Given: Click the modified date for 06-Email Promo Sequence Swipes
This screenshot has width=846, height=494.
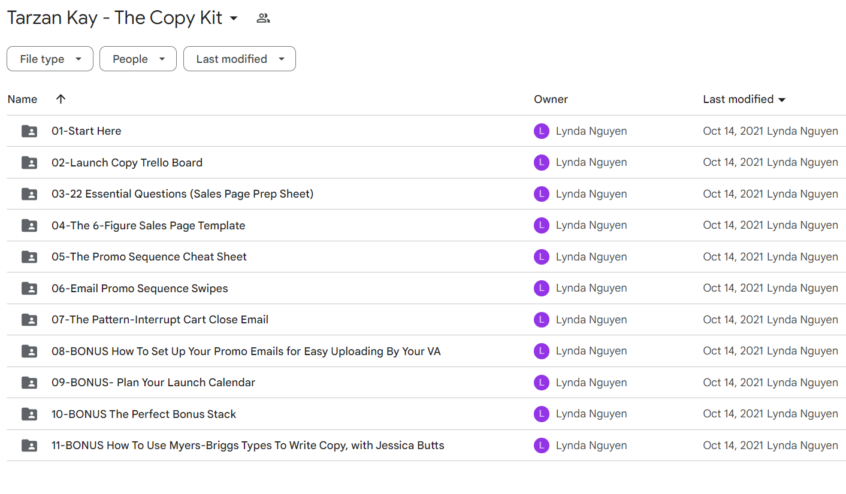Looking at the screenshot, I should pos(771,288).
